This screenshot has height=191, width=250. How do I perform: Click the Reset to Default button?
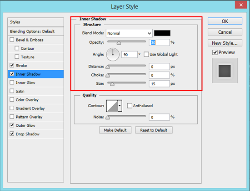[x=154, y=130]
